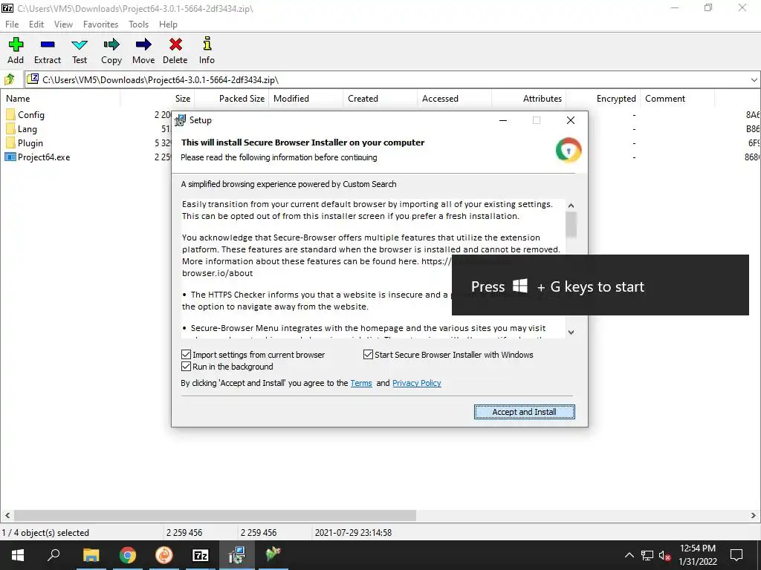The image size is (761, 570).
Task: Show hidden system tray icons
Action: pyautogui.click(x=629, y=555)
